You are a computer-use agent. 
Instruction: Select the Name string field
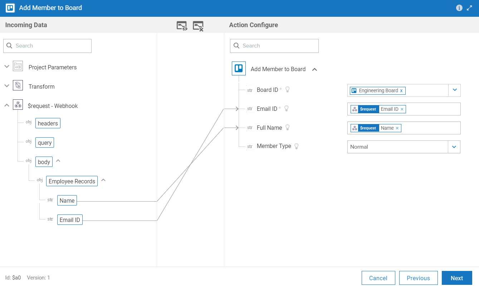pos(67,201)
